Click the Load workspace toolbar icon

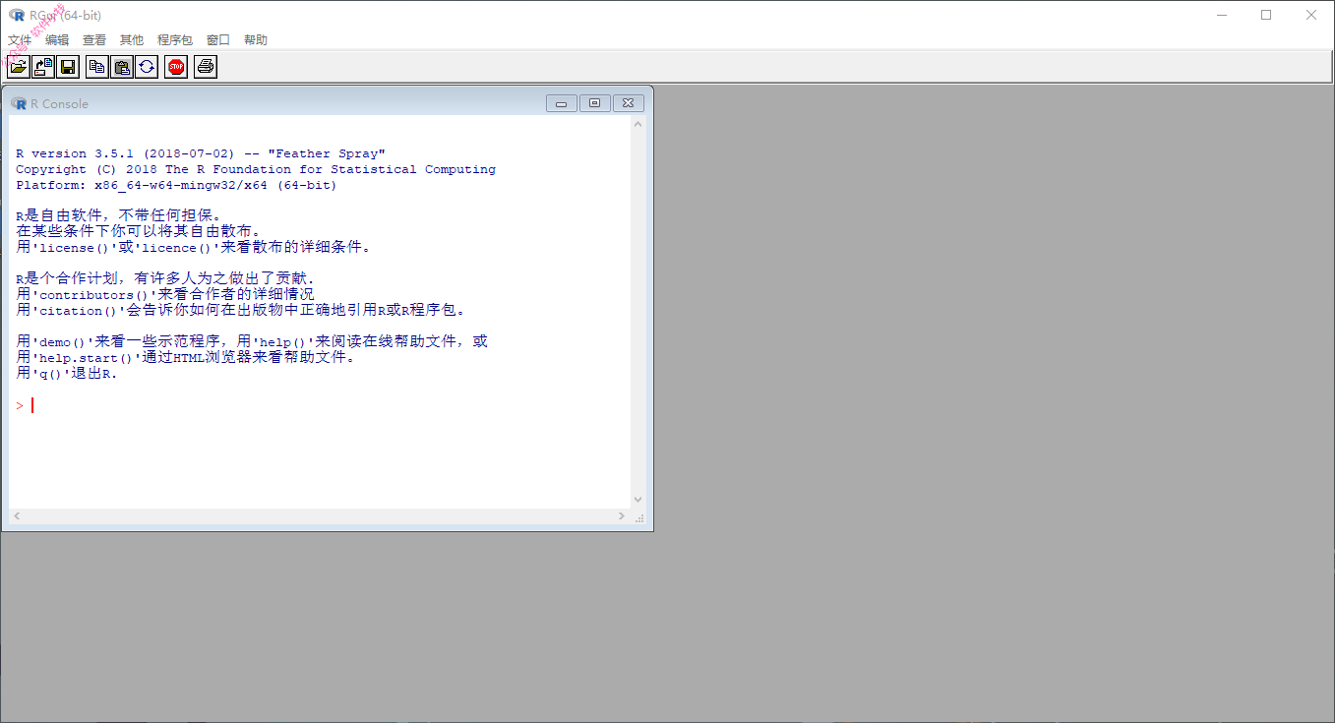point(43,67)
